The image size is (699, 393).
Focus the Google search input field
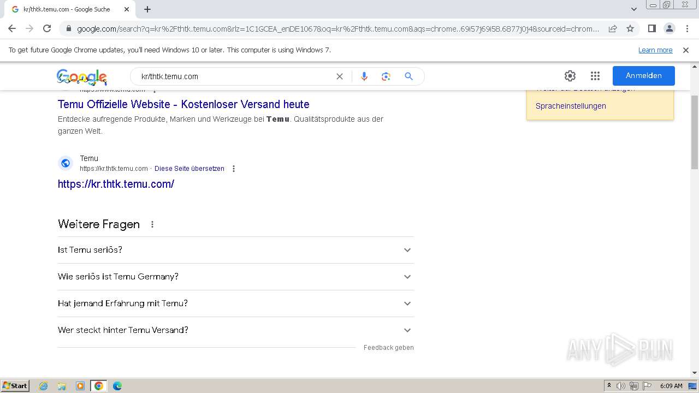coord(235,76)
